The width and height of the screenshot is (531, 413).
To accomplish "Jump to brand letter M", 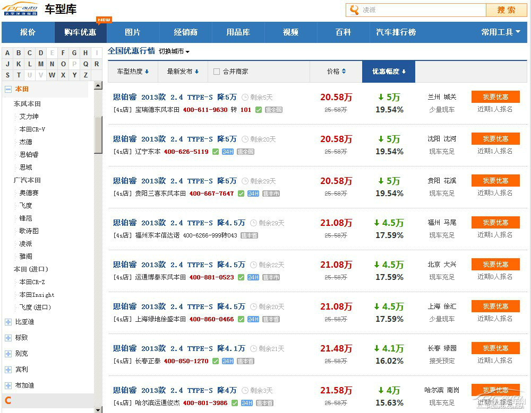I will pos(41,64).
